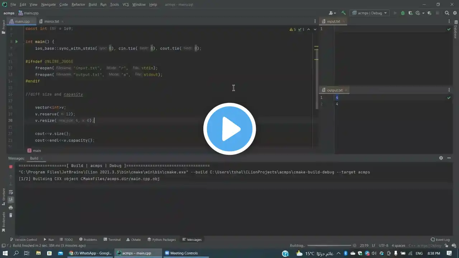Open IDE settings gear in top toolbar
459x258 pixels.
click(454, 13)
